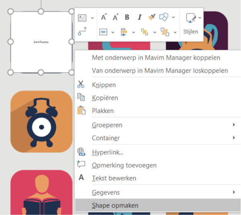Image resolution: width=241 pixels, height=215 pixels.
Task: Click the change shape icon
Action: 163,17
